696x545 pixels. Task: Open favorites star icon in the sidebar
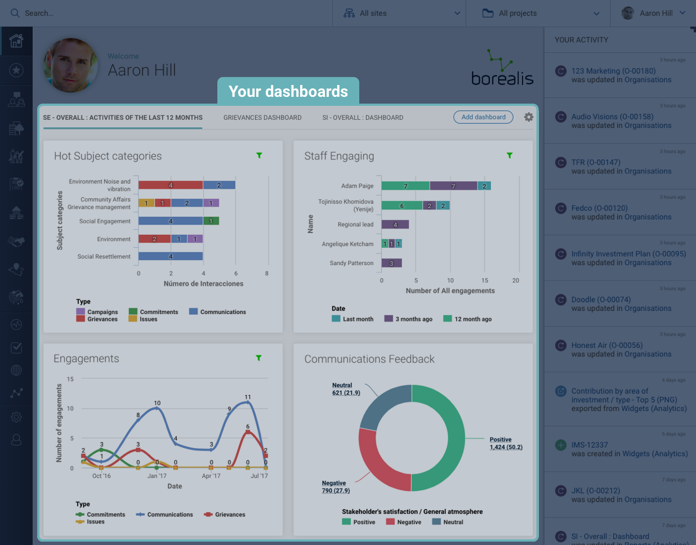(16, 70)
